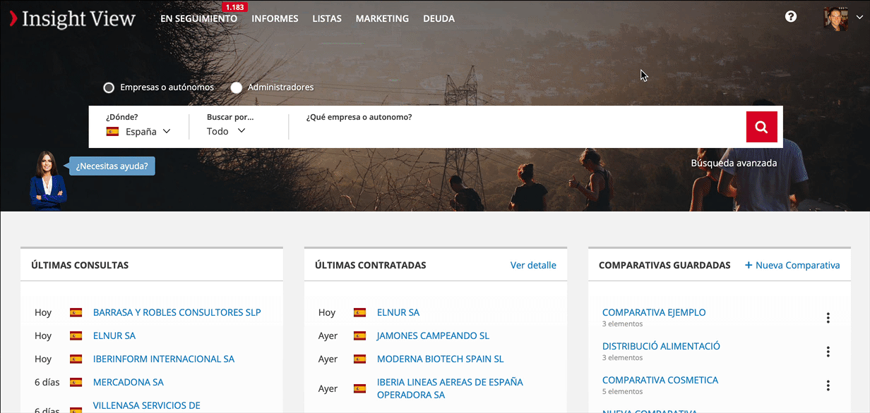Click flag beside BARRASA Y ROBLES CONSULTORES
The width and height of the screenshot is (870, 413).
76,312
